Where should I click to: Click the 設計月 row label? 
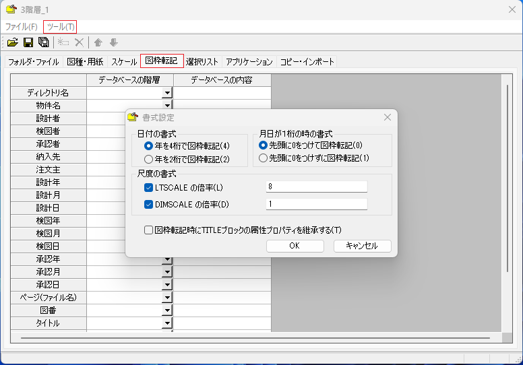pos(49,195)
